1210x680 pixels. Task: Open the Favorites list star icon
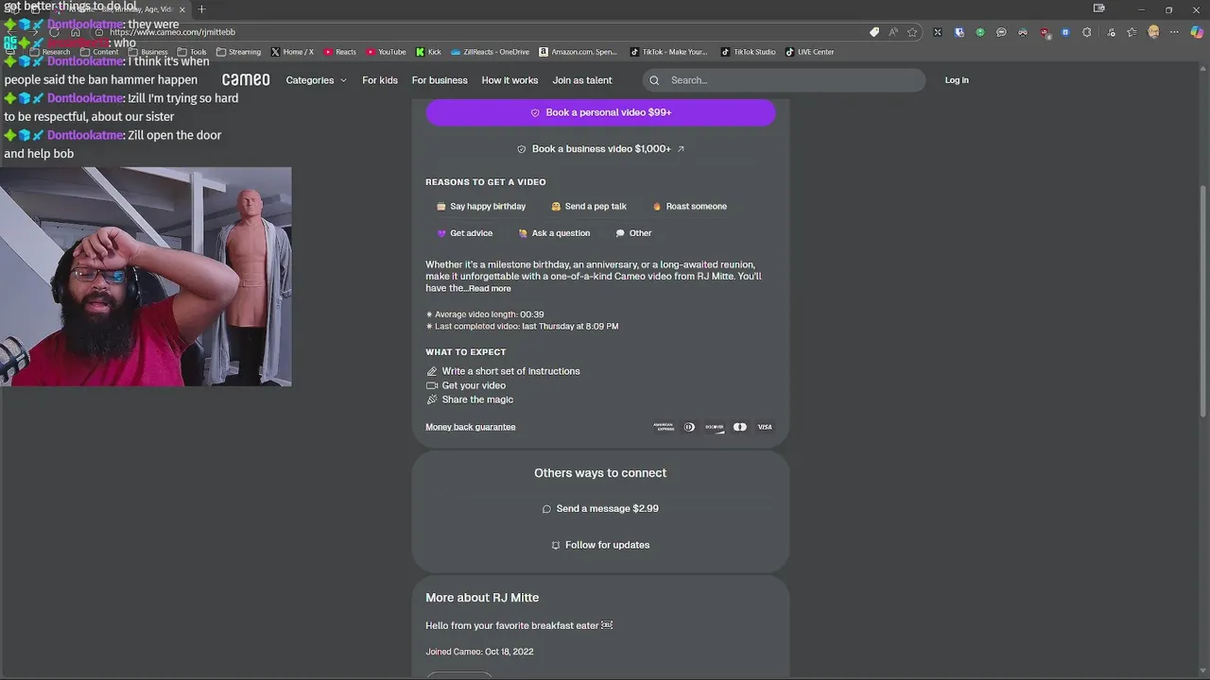coord(1132,32)
